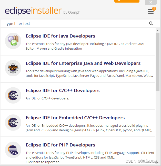Click the orange notification exclamation badge
Screen dimensions: 161x166
coord(154,9)
